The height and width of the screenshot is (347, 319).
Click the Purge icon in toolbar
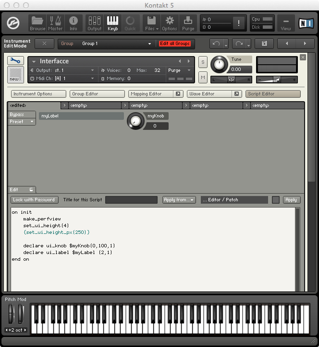click(x=188, y=23)
